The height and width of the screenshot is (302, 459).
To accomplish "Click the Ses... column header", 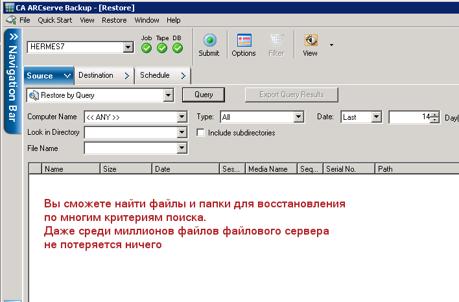I will coord(233,169).
